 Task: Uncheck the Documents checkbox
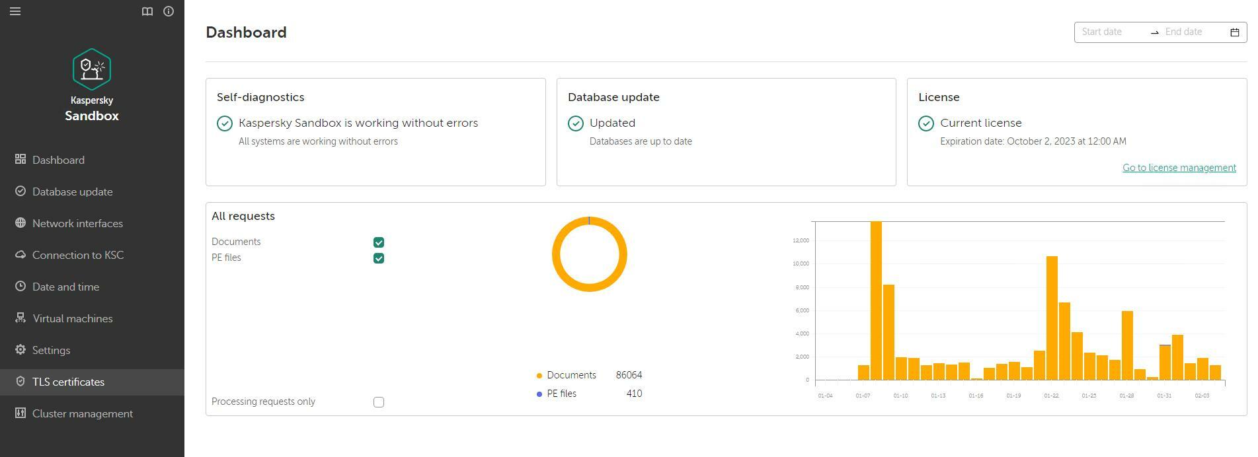[x=379, y=242]
